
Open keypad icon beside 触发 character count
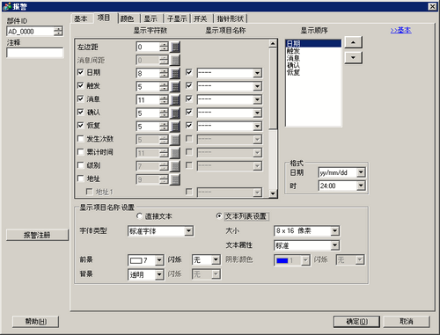pyautogui.click(x=175, y=86)
